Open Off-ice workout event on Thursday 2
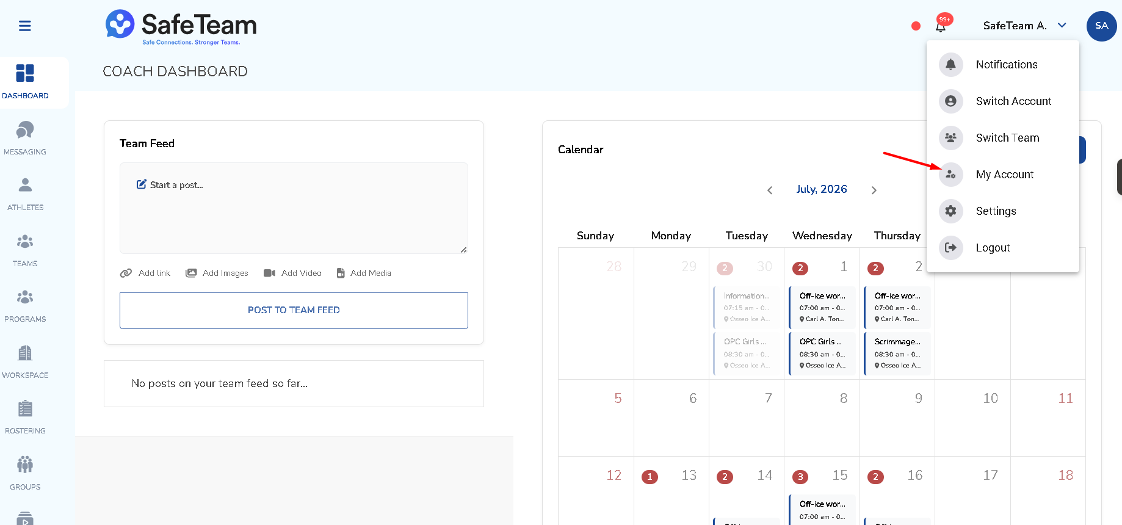This screenshot has height=525, width=1122. pyautogui.click(x=897, y=307)
